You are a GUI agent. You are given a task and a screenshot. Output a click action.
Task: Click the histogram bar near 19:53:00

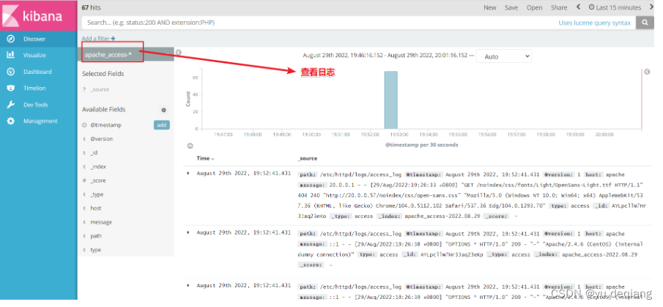click(x=390, y=100)
